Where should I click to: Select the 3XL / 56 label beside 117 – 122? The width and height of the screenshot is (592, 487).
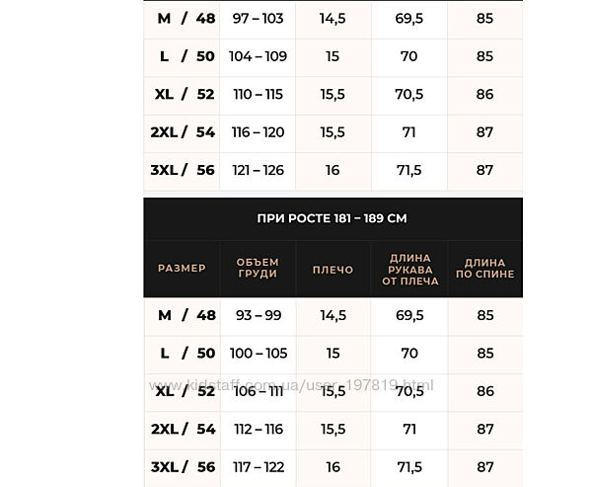pyautogui.click(x=183, y=466)
